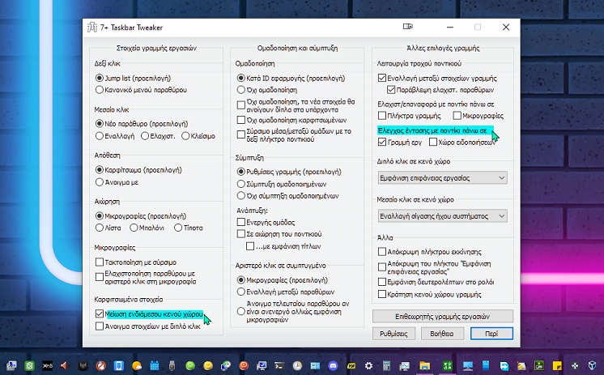Open the broom cleaner icon on the taskbar
The image size is (604, 375).
521,366
